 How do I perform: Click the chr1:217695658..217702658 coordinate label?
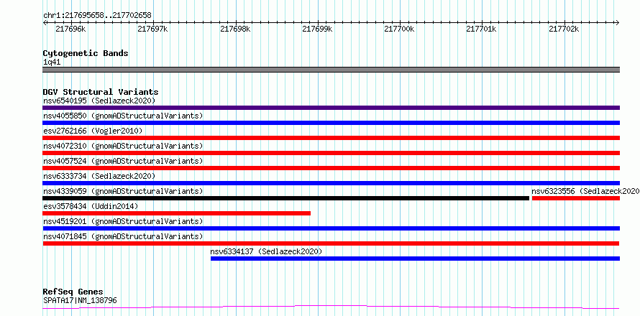coord(97,16)
